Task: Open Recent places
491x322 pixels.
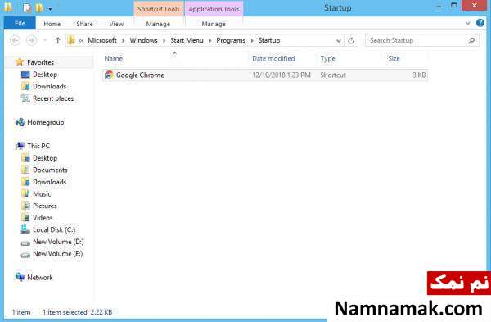Action: (53, 98)
